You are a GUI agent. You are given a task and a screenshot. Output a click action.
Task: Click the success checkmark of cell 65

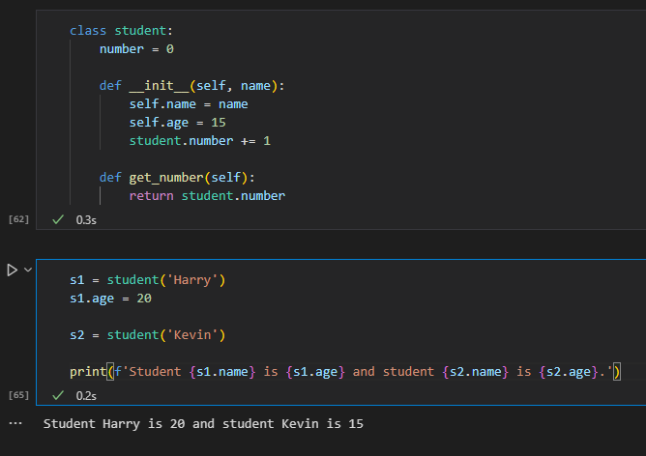[58, 395]
